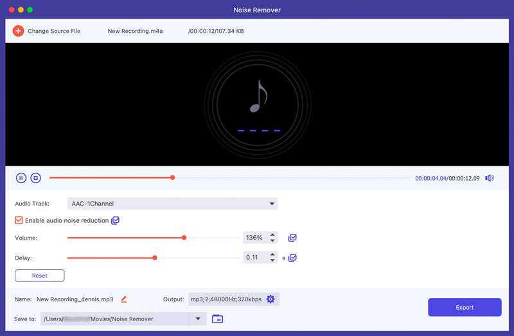The image size is (514, 336).
Task: Click the Change Source File label
Action: click(x=54, y=31)
